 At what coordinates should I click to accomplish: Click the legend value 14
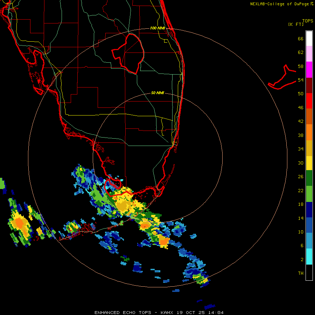(301, 218)
